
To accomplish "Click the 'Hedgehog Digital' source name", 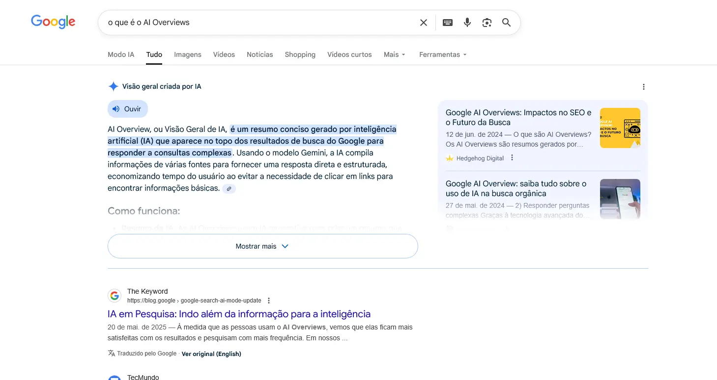I will click(x=480, y=158).
